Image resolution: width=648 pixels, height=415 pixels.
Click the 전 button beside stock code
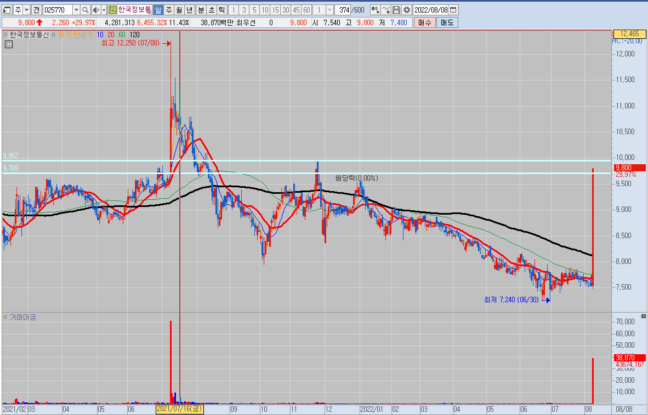point(36,10)
